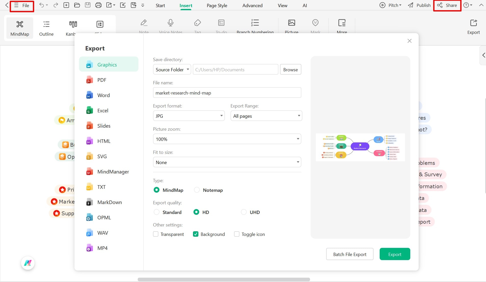Select PDF export type
486x282 pixels.
pos(101,80)
